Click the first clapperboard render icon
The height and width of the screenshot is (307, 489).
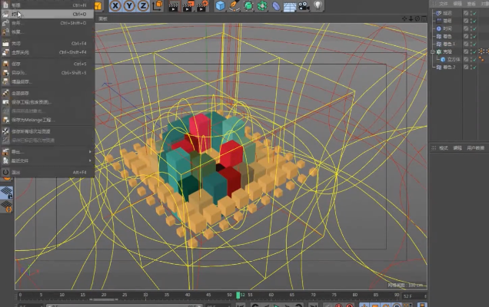pos(174,6)
